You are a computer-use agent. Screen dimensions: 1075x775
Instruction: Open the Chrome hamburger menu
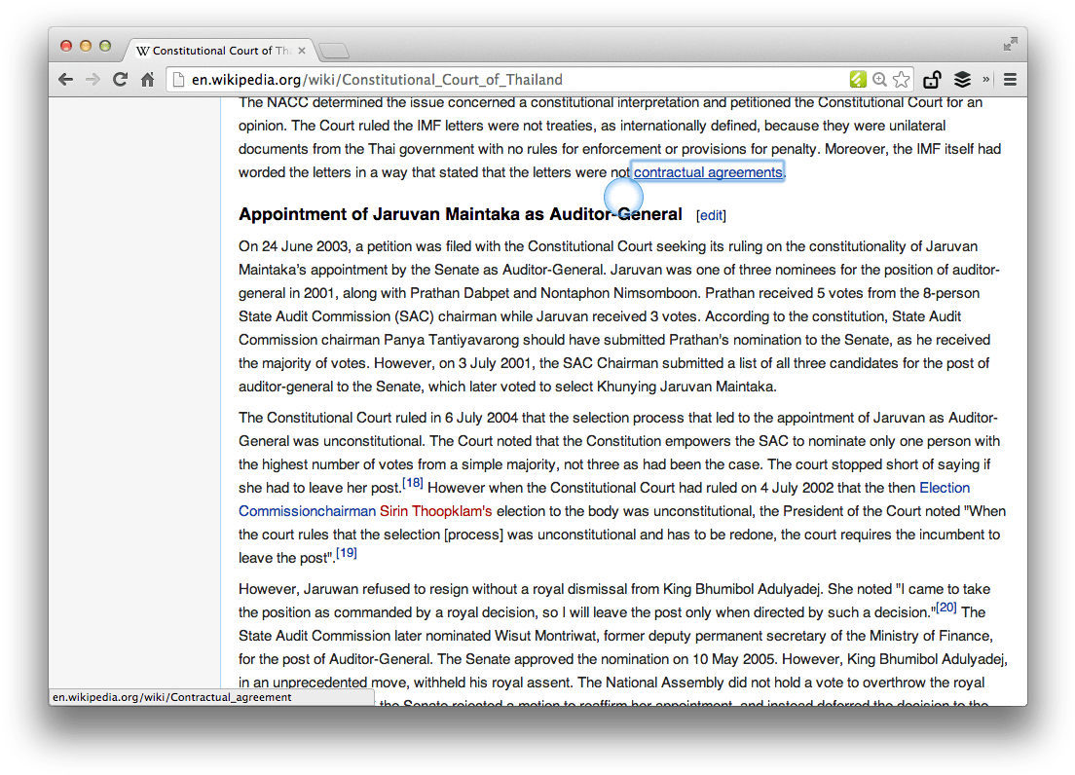point(1010,80)
